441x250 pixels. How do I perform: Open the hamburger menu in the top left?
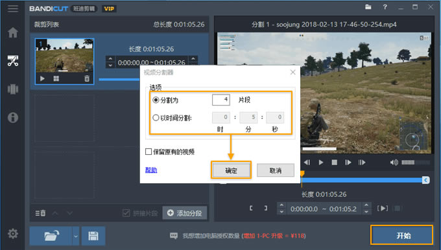click(13, 8)
